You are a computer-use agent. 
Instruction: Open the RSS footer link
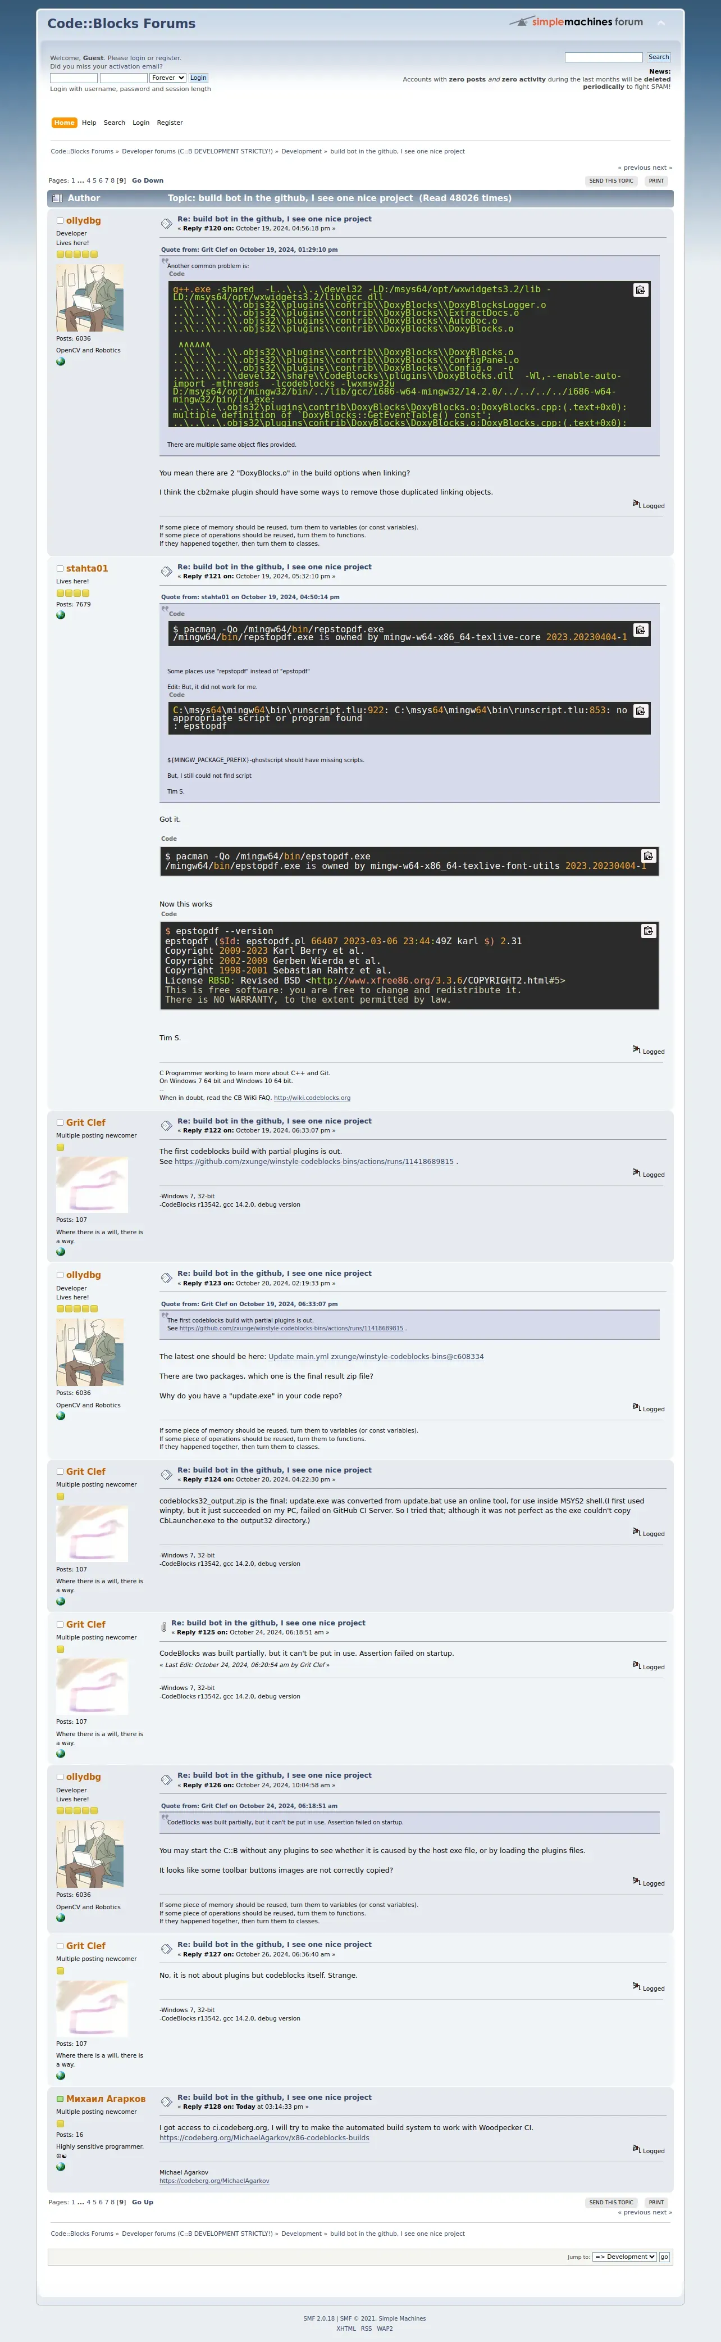[366, 2329]
